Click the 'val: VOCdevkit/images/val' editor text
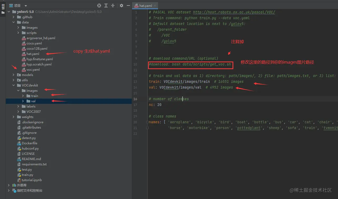338x199 pixels. 175,88
